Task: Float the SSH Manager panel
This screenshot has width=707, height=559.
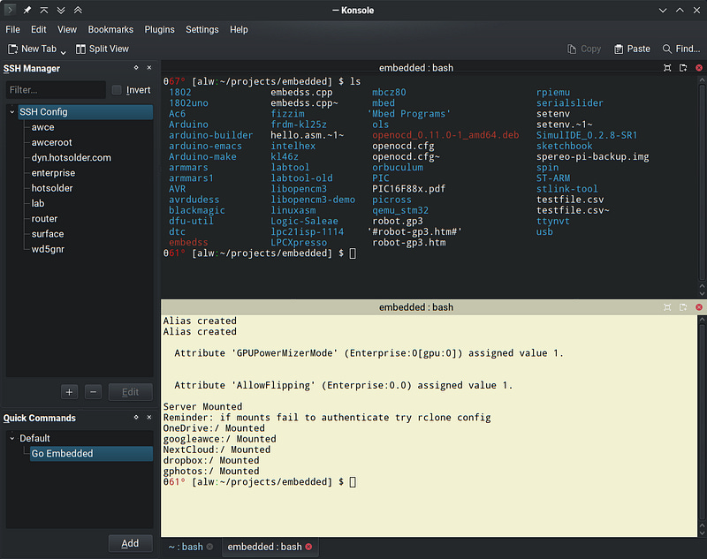Action: pos(136,68)
